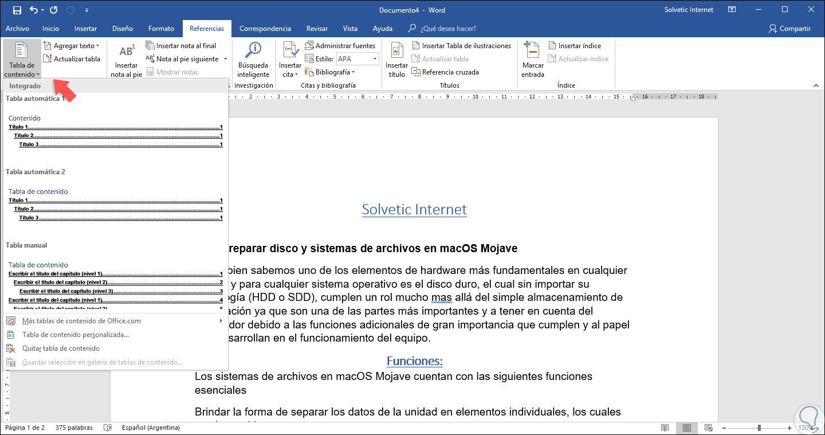Click the spelling check icon in status bar
The width and height of the screenshot is (825, 435).
tap(107, 428)
